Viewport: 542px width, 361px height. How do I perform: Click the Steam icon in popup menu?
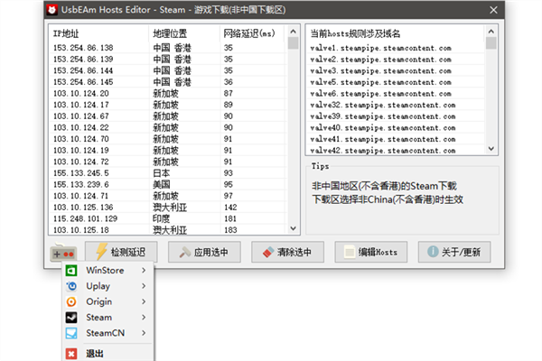coord(71,317)
